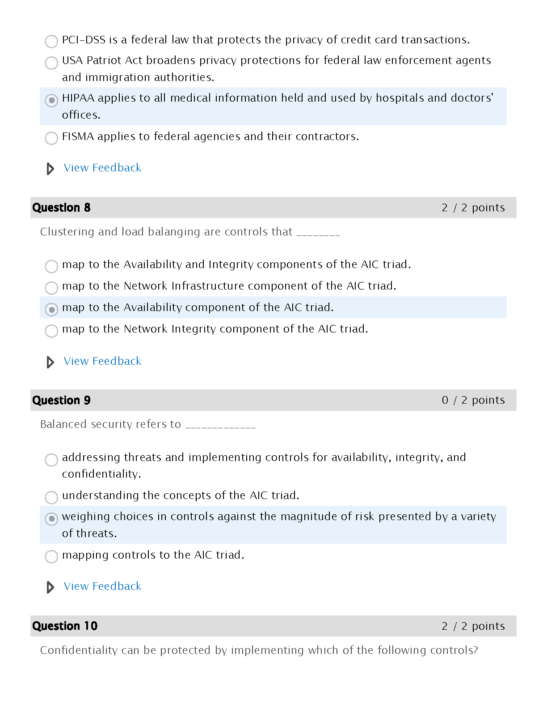The width and height of the screenshot is (547, 709).
Task: Expand feedback triangle under Question 9 answers
Action: point(50,587)
